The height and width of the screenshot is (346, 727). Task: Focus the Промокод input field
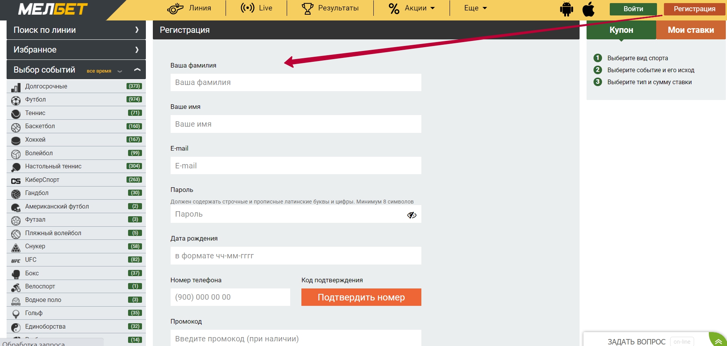coord(296,338)
